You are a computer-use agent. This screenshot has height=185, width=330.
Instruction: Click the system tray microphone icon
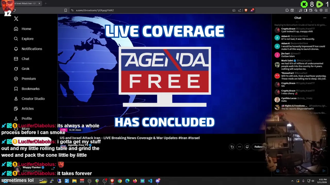point(303,181)
